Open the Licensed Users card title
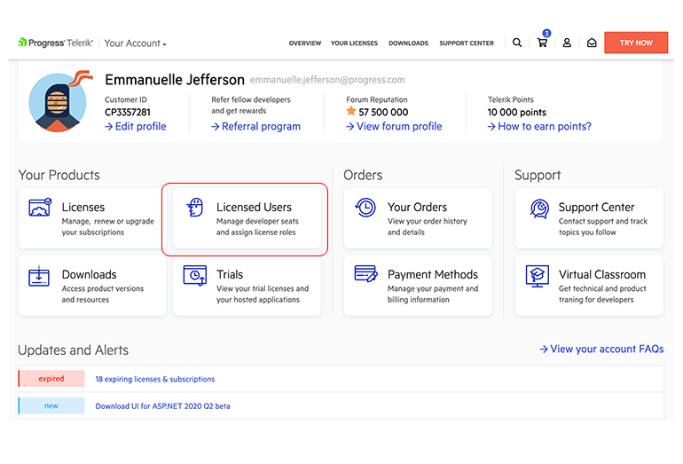This screenshot has width=683, height=464. (x=254, y=207)
